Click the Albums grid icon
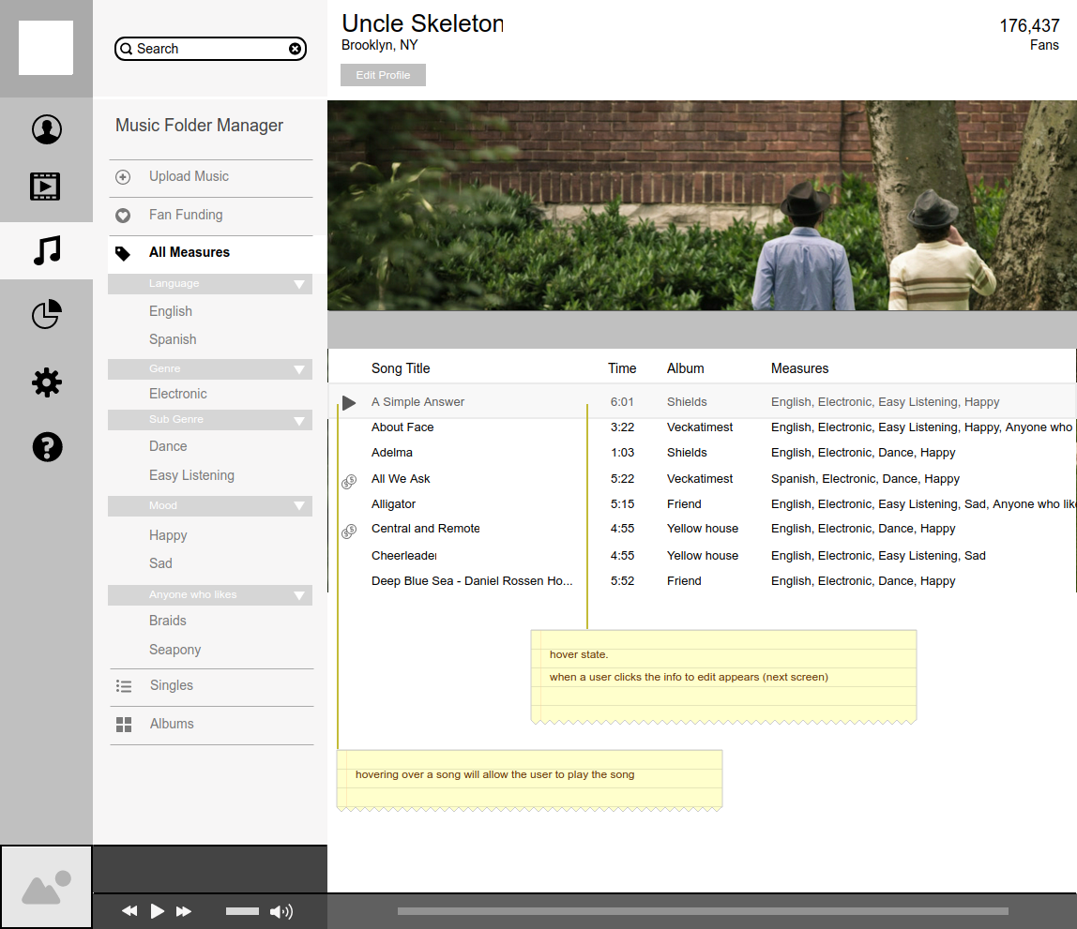The width and height of the screenshot is (1077, 929). [x=124, y=725]
